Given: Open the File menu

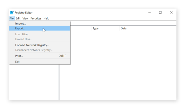Looking at the screenshot, I should [12, 18].
